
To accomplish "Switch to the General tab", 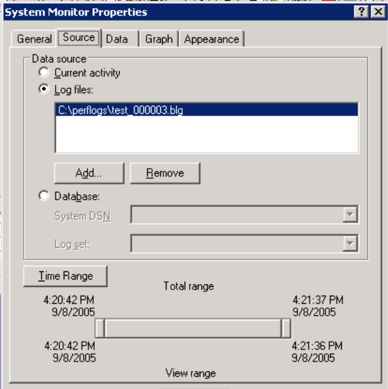I will click(x=34, y=39).
